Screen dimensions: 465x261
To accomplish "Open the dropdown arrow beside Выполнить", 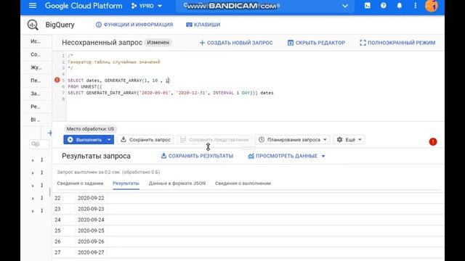I will point(109,140).
